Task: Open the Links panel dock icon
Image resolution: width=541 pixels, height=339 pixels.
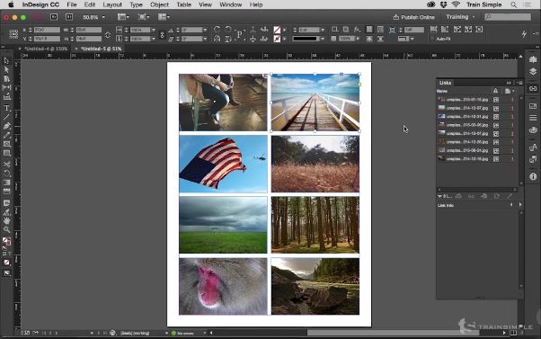Action: 533,89
